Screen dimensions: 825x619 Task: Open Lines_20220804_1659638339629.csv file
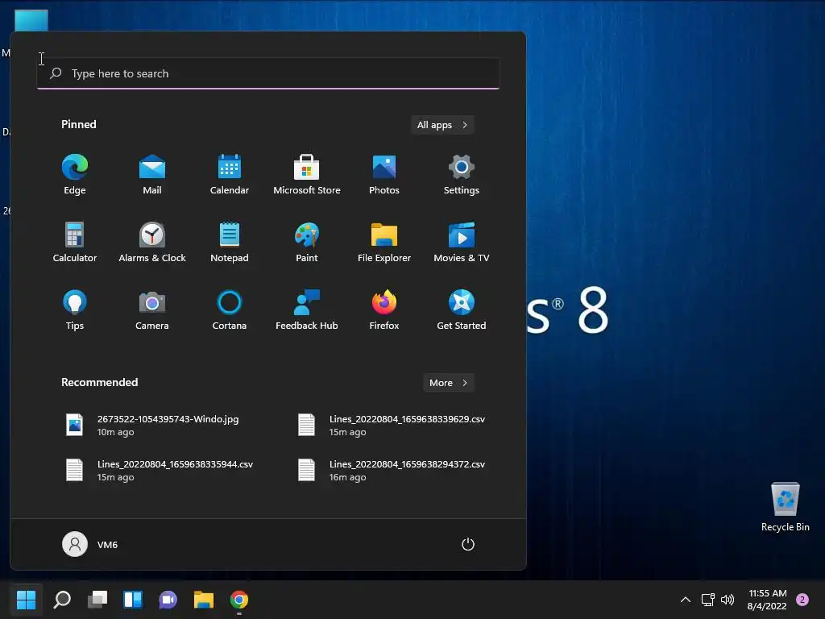pos(392,426)
